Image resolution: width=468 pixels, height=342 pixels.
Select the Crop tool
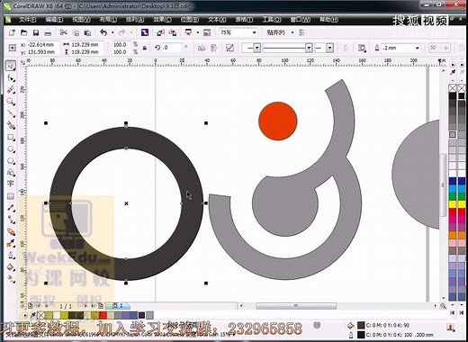(11, 89)
